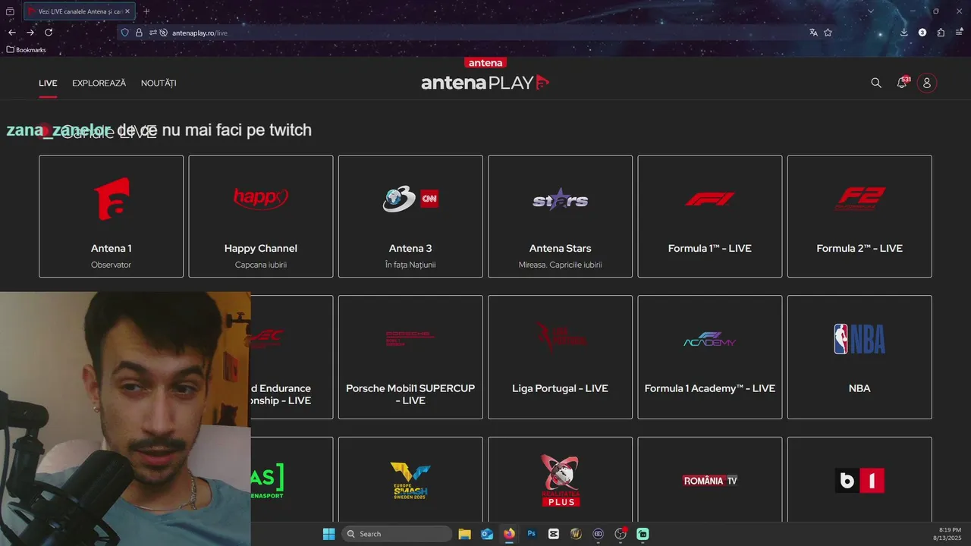Open Antena 1 live channel card
Screen dimensions: 971x546
tap(111, 216)
